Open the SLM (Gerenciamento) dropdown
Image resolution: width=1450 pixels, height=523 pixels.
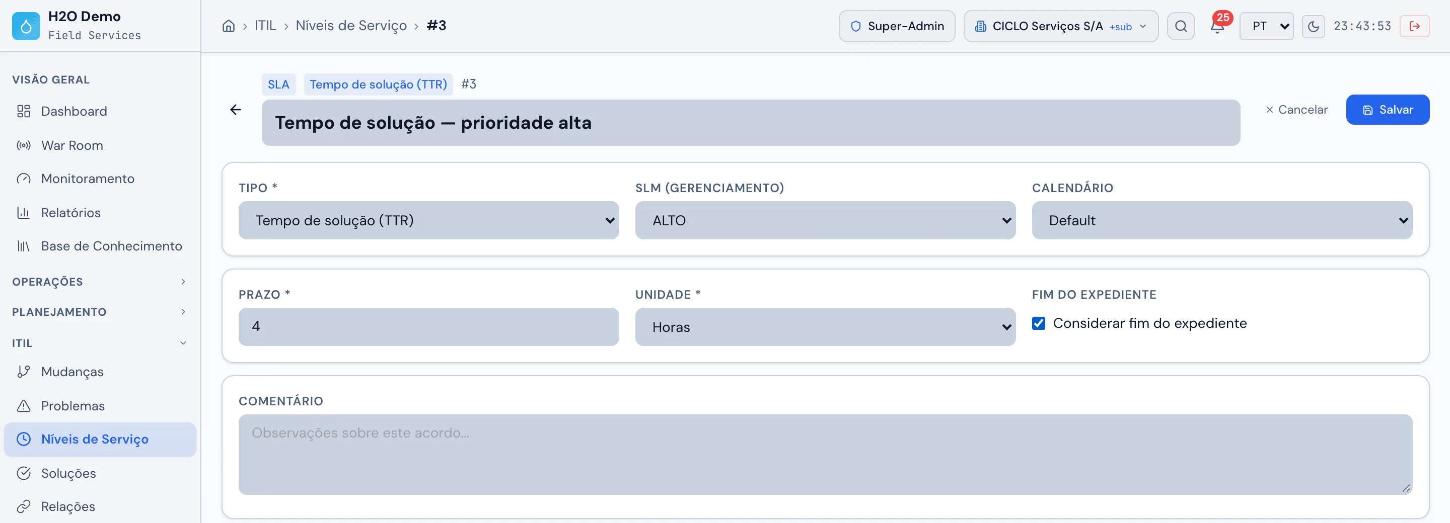coord(825,220)
